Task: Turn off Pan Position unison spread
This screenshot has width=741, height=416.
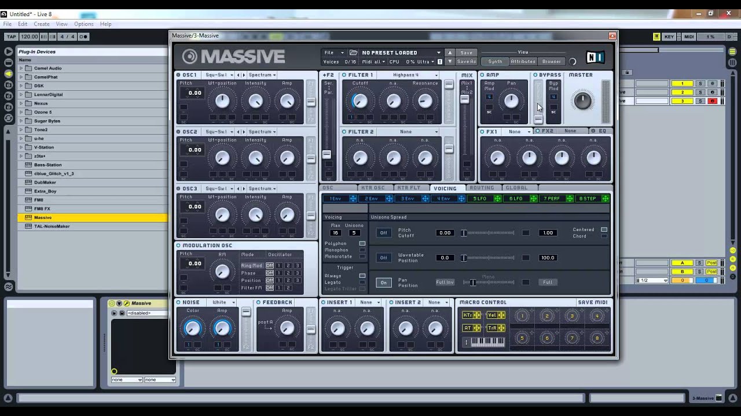Action: pyautogui.click(x=383, y=283)
